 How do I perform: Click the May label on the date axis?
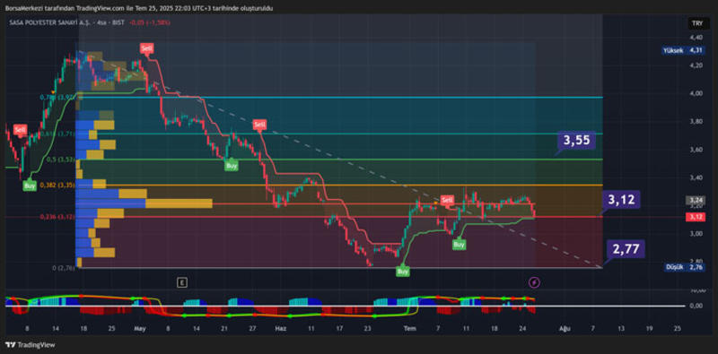pos(139,328)
